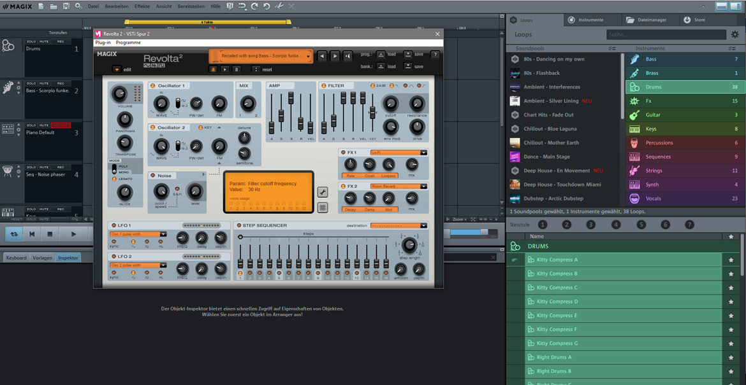This screenshot has width=746, height=385.
Task: Create a new project with the page icon
Action: (x=41, y=6)
